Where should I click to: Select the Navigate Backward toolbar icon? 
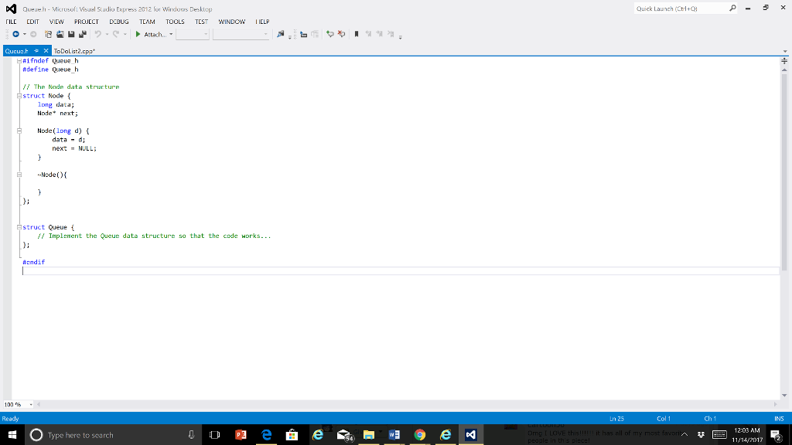click(x=15, y=34)
